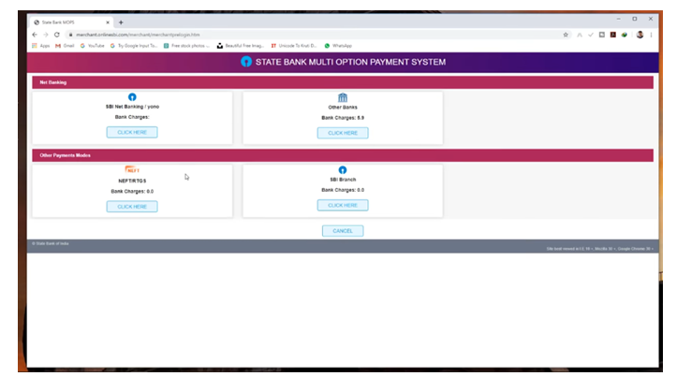Cancel the payment with CANCEL button

pyautogui.click(x=343, y=230)
